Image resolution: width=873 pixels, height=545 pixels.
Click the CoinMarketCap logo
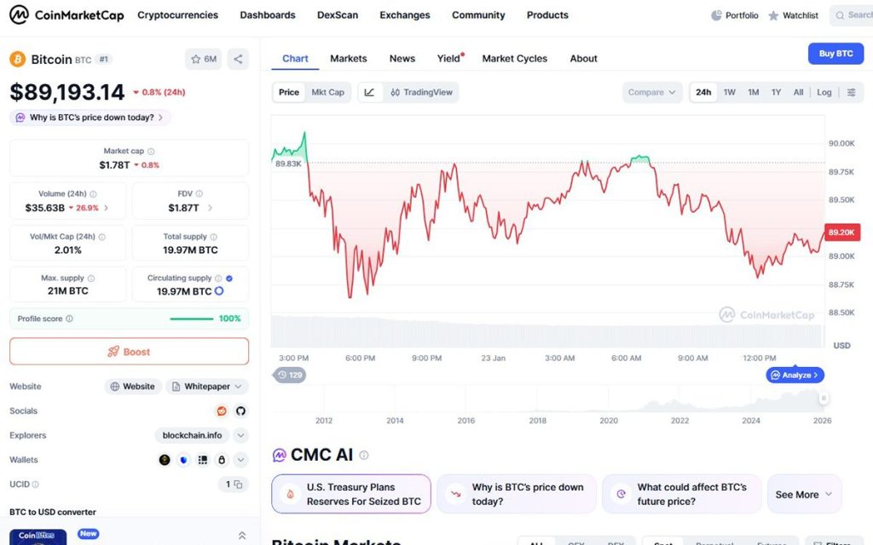pyautogui.click(x=66, y=15)
